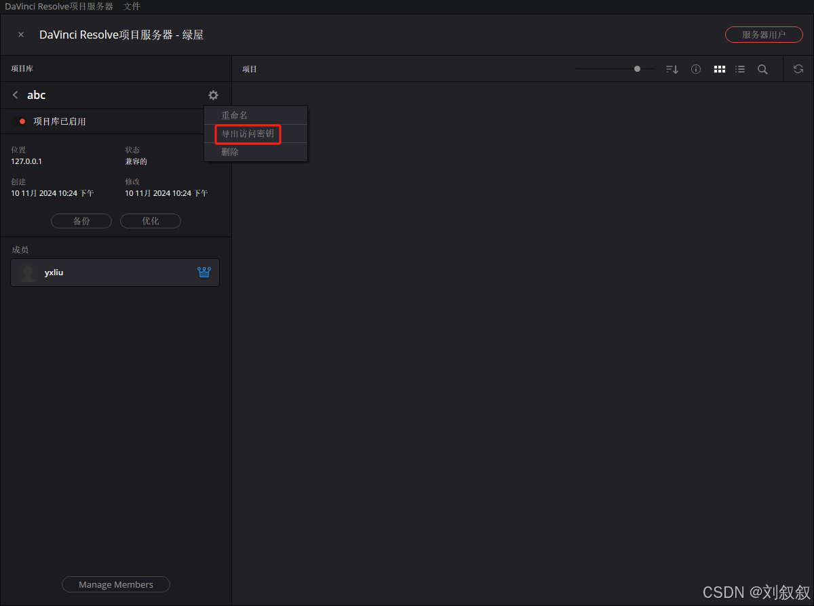This screenshot has height=606, width=814.
Task: Click yxliu's avatar picture
Action: click(x=27, y=272)
